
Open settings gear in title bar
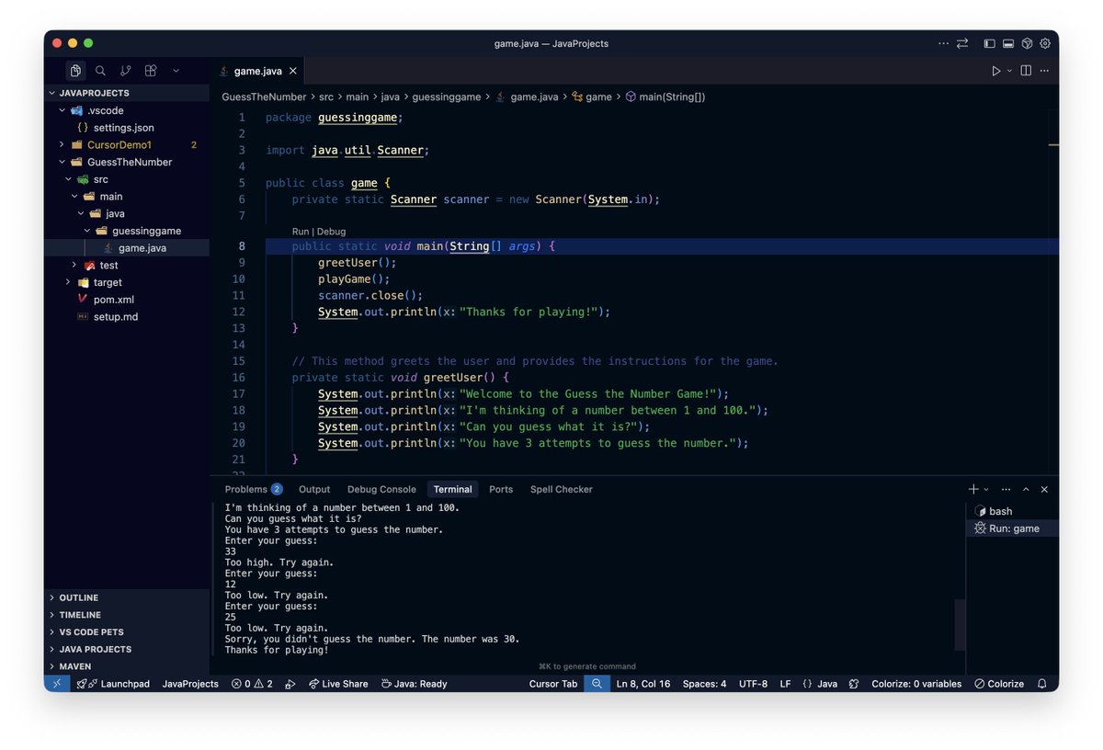tap(1045, 43)
